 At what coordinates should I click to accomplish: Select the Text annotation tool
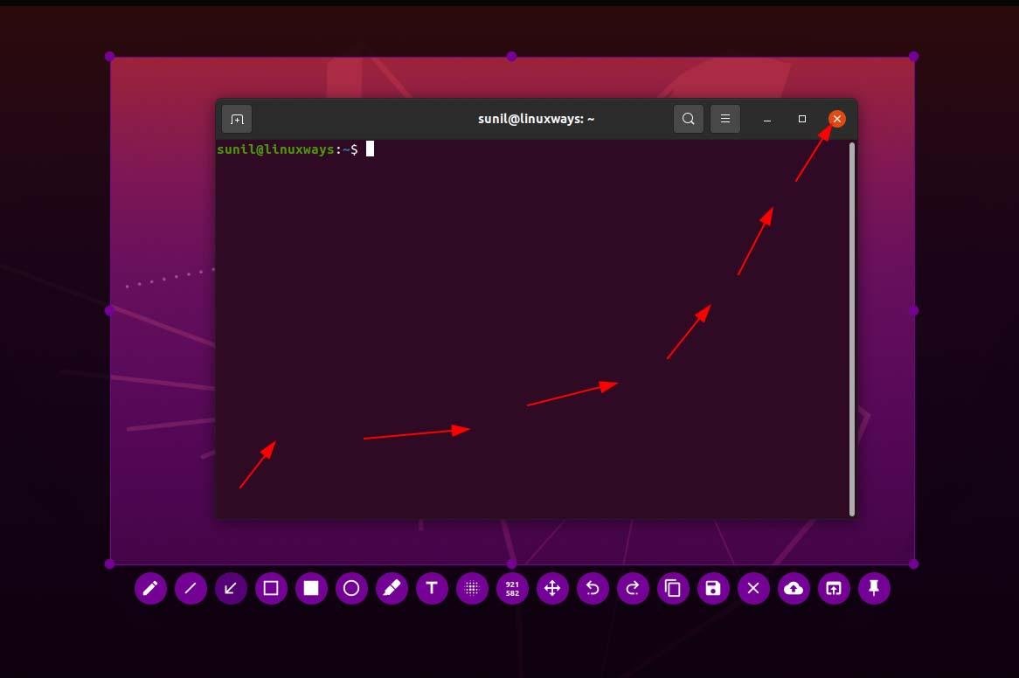[x=432, y=589]
